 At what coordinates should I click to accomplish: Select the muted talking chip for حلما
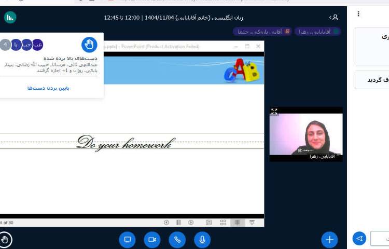(x=262, y=32)
